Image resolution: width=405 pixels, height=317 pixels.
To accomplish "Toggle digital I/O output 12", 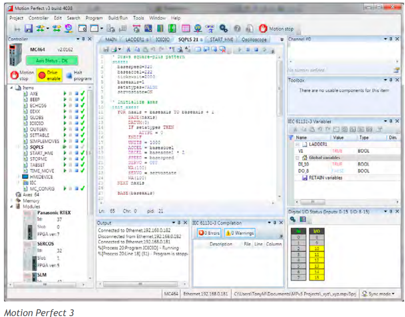I will (316, 260).
